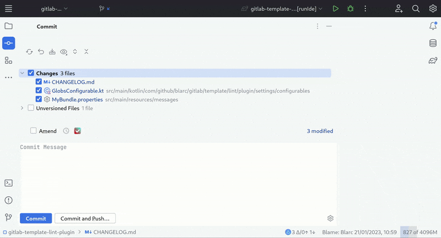The width and height of the screenshot is (441, 238).
Task: Select CHANGELOG.md in changes tree
Action: pyautogui.click(x=73, y=82)
